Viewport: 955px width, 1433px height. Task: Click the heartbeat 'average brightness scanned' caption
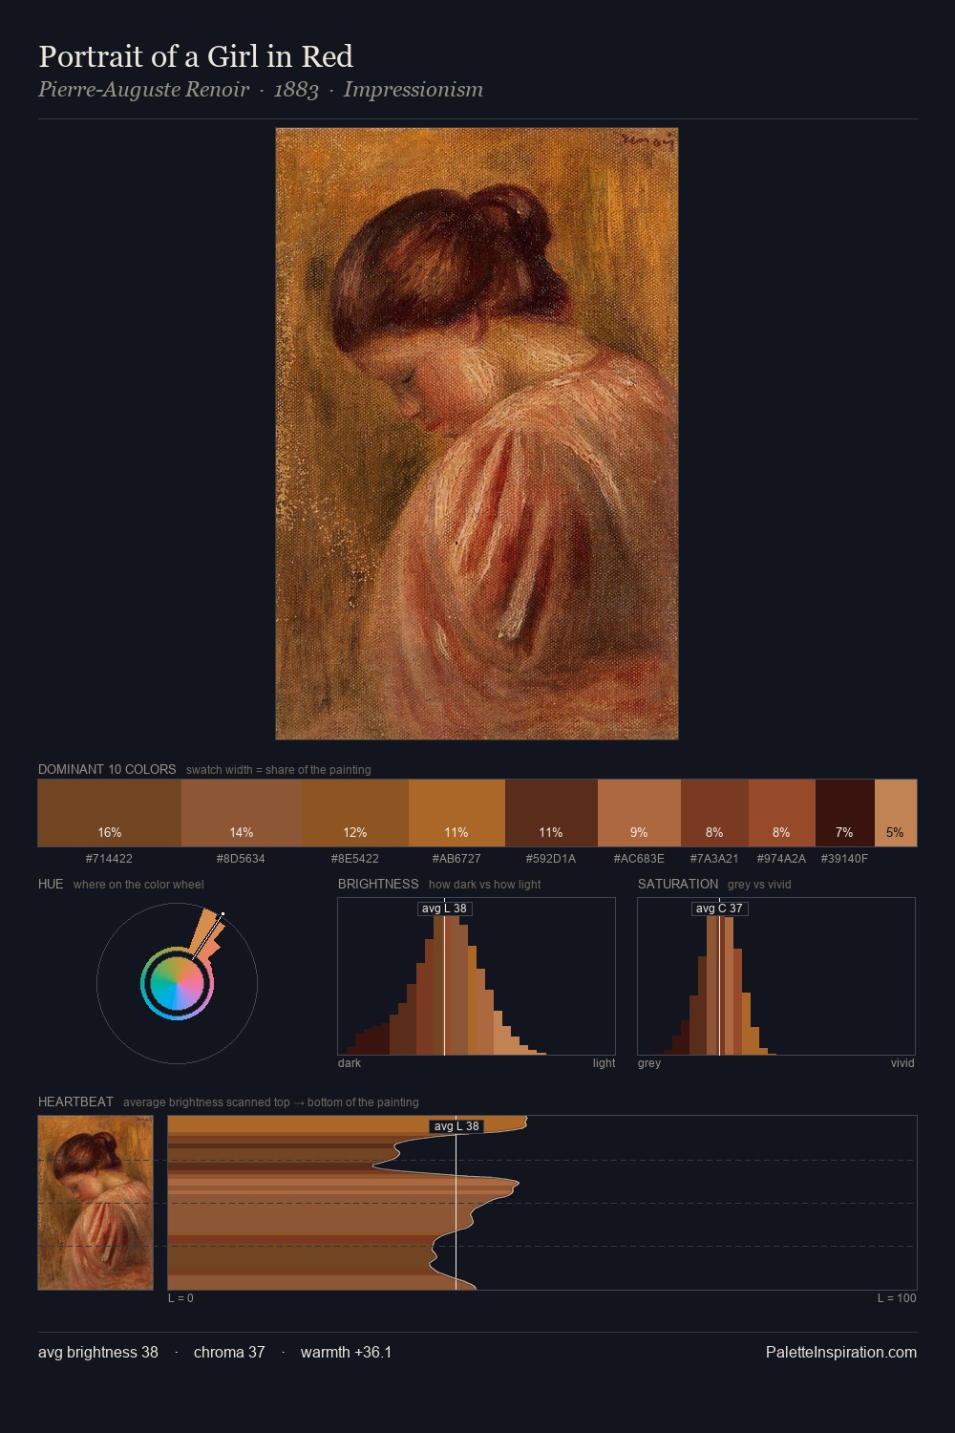(x=270, y=1102)
